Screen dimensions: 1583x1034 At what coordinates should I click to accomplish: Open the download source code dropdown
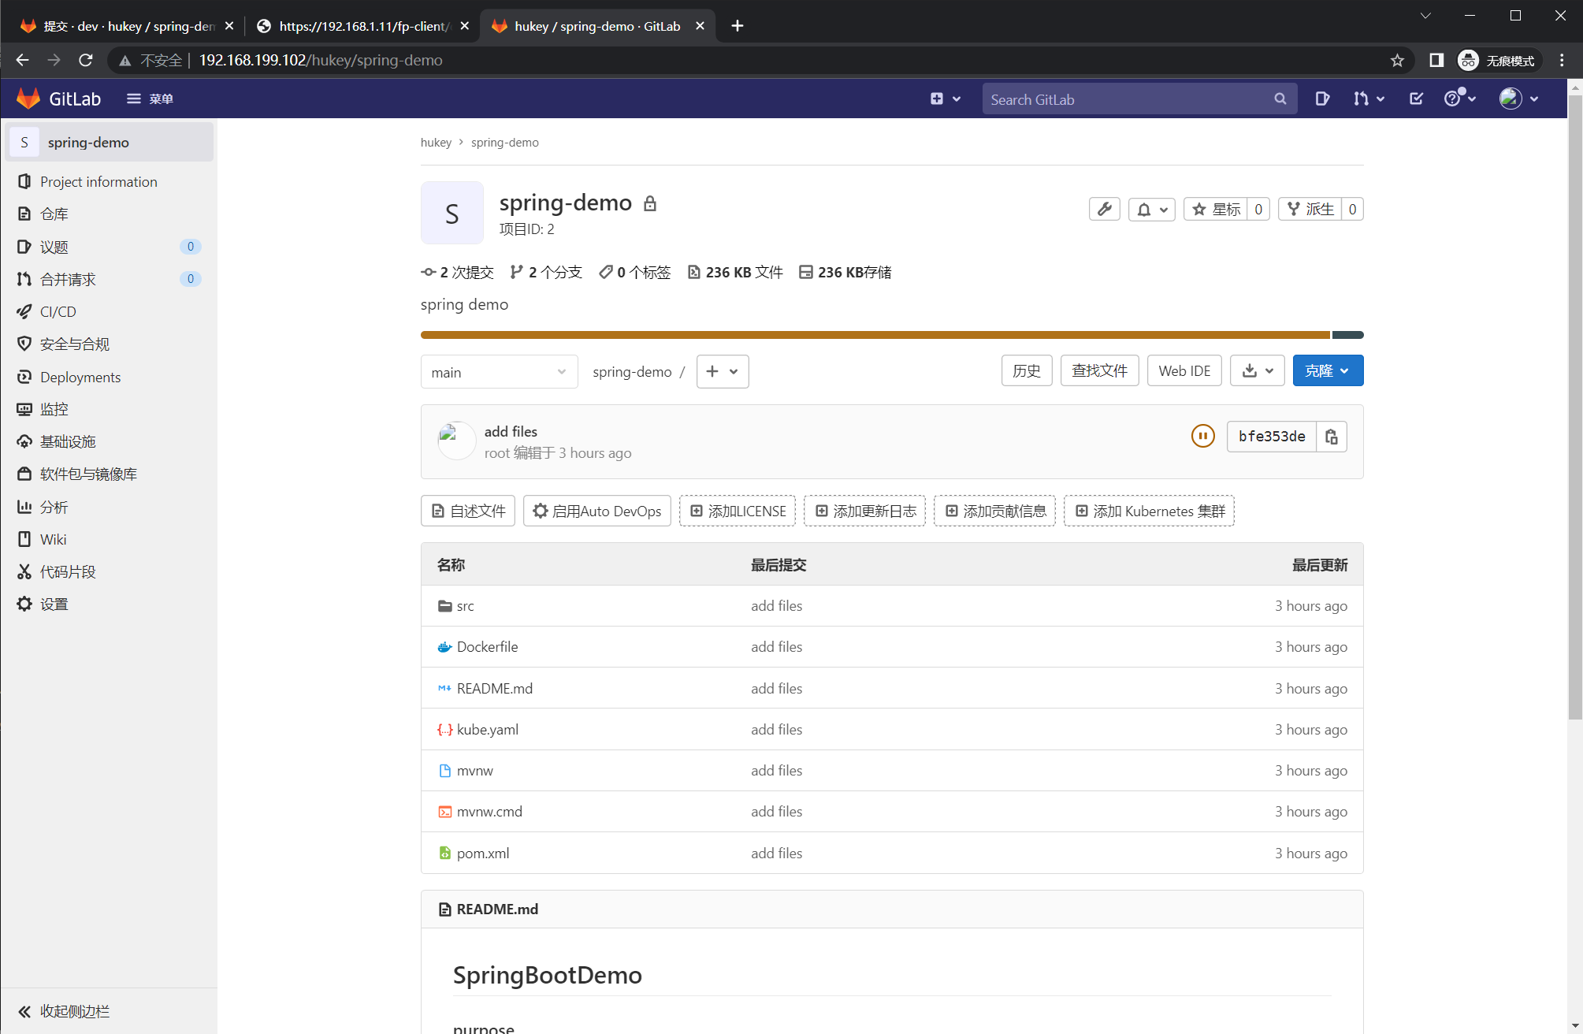point(1257,370)
